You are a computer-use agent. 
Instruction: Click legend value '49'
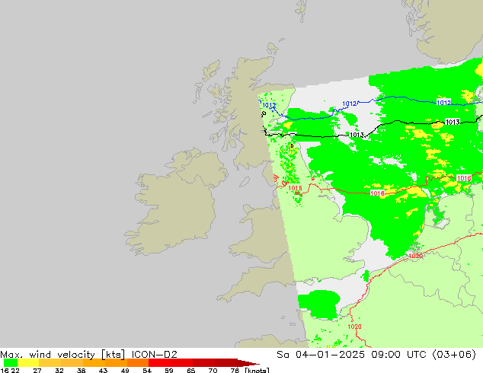pos(125,370)
